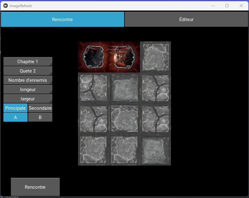Open the largeur dropdown
The width and height of the screenshot is (249, 198).
28,99
